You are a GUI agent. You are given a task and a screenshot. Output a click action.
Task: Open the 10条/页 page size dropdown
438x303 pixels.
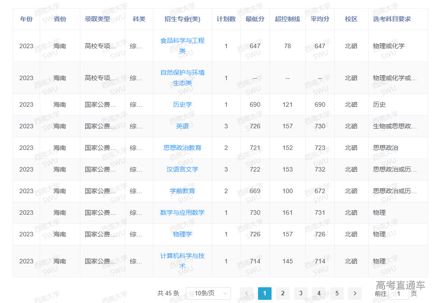[208, 294]
